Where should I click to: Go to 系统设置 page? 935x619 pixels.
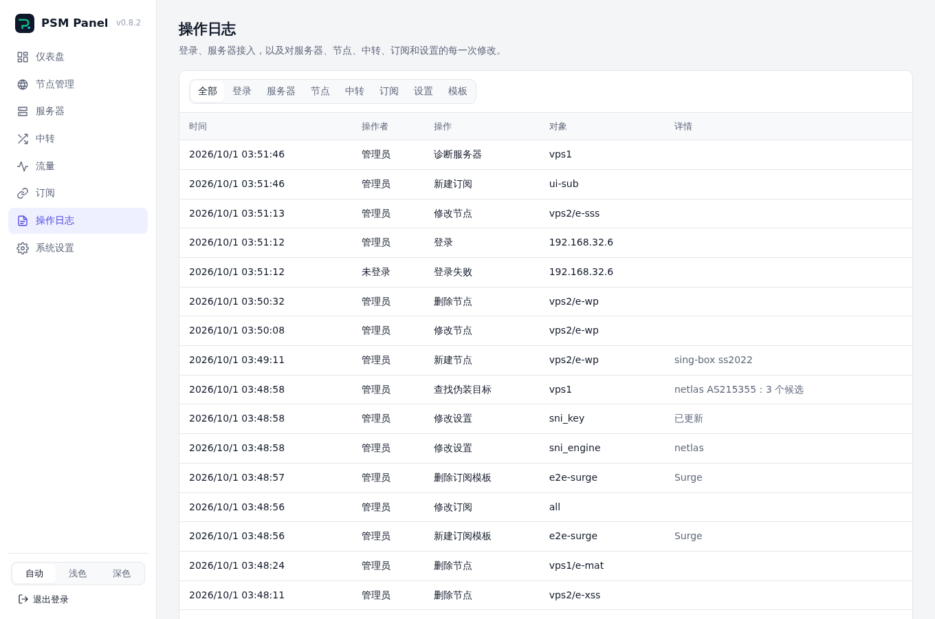(x=78, y=248)
